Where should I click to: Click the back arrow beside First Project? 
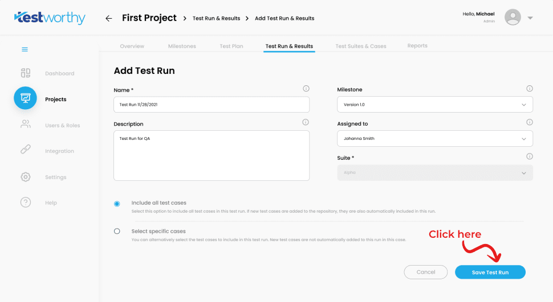[x=109, y=18]
